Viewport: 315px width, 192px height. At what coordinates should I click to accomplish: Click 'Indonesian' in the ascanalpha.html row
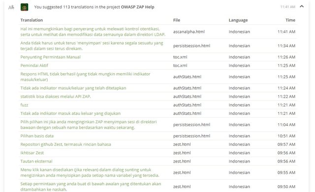pos(239,31)
